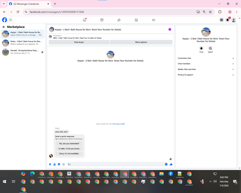241x193 pixels.
Task: Click the page vertical scrollbar
Action: pos(240,93)
